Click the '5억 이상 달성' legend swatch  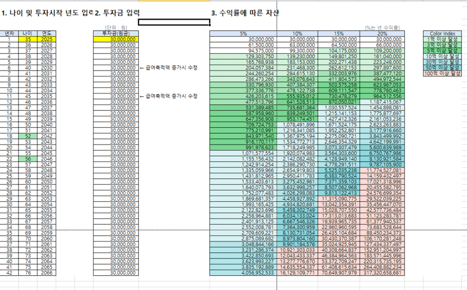442,51
